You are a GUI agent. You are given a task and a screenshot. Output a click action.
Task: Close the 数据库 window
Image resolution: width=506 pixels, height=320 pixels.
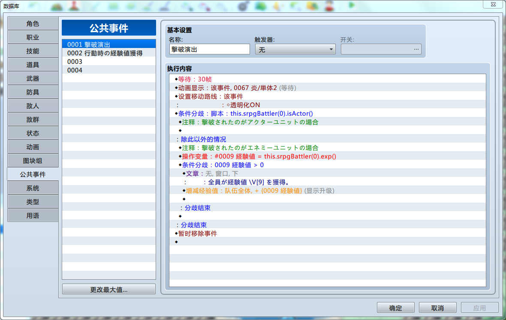click(x=494, y=4)
